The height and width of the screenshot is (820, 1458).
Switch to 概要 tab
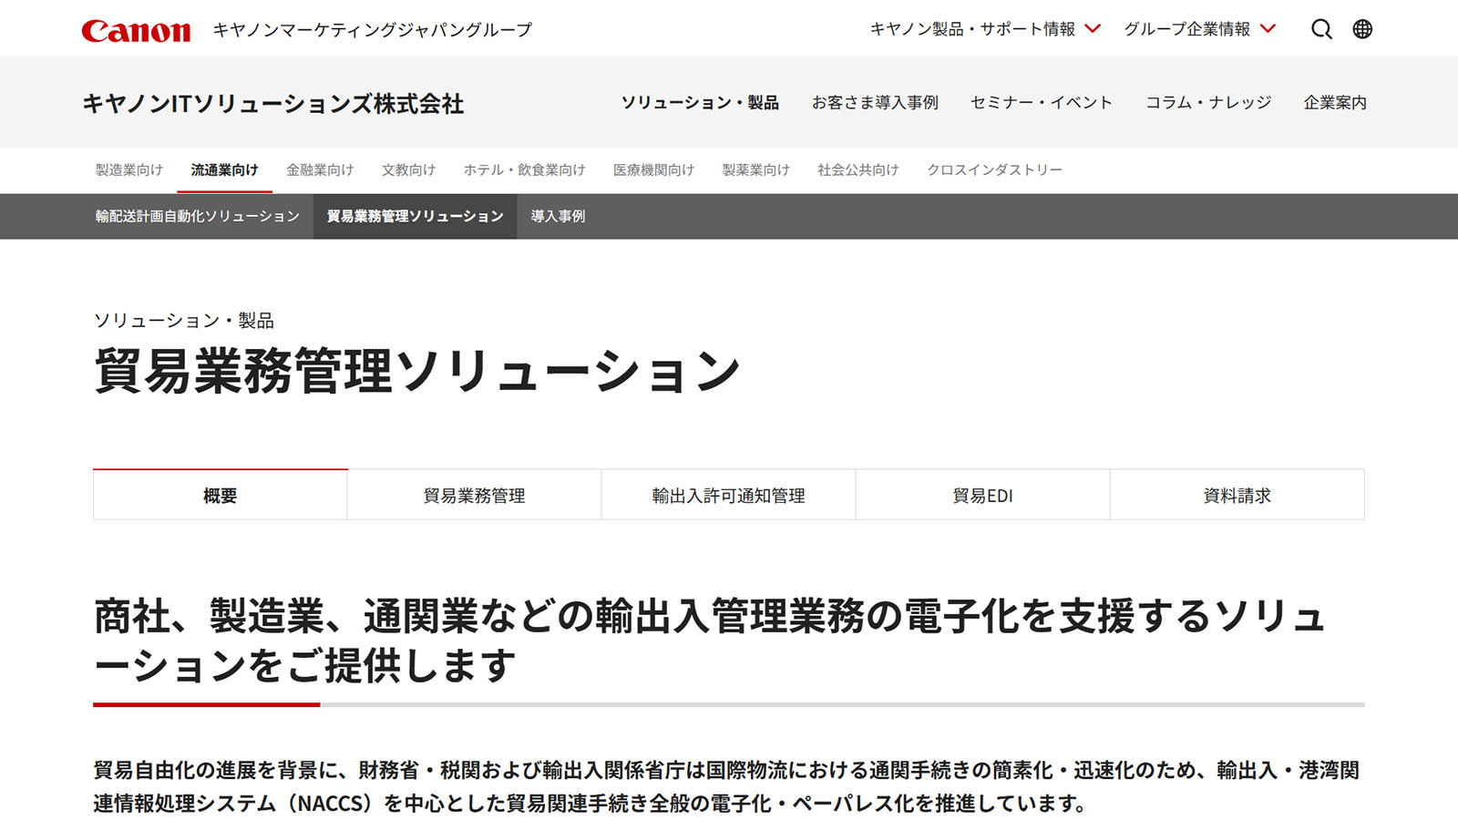point(220,495)
